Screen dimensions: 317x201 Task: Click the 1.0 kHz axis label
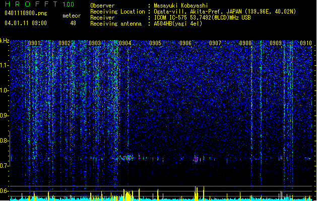tap(5, 90)
